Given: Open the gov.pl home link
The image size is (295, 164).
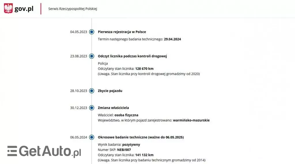Looking at the screenshot, I should click(x=24, y=9).
